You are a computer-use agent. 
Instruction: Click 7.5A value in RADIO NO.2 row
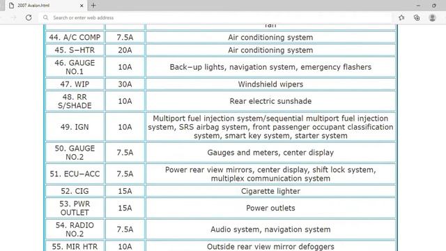125,229
